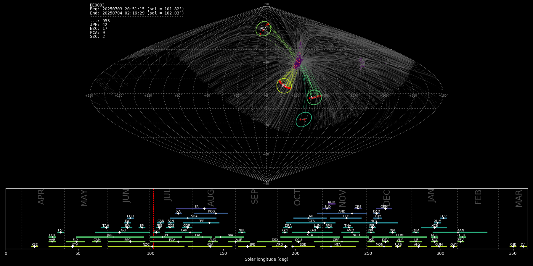Click the KUM shower label in timeline
The height and width of the screenshot is (266, 533).
coord(332,202)
